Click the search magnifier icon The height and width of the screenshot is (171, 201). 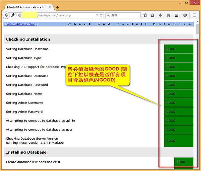pyautogui.click(x=109, y=15)
